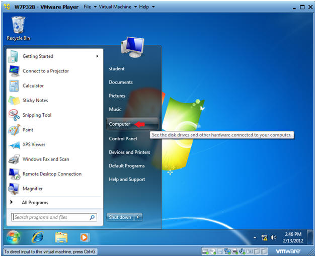
Task: Open Paint from the Start menu
Action: click(x=55, y=130)
